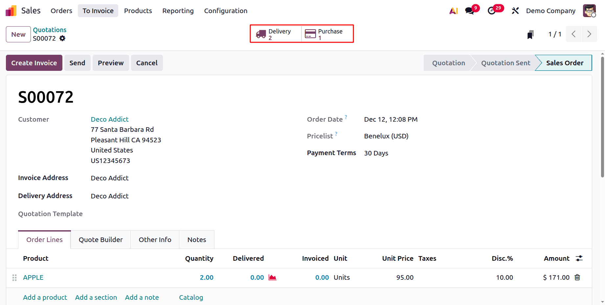
Task: Open the gear actions menu beside S00072
Action: click(x=62, y=38)
